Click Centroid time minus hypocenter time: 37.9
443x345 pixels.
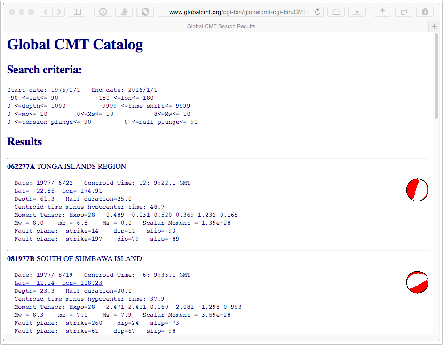pos(89,299)
